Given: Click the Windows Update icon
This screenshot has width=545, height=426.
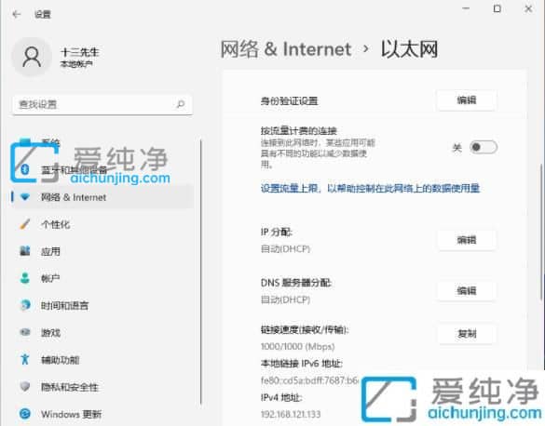Looking at the screenshot, I should [x=25, y=414].
